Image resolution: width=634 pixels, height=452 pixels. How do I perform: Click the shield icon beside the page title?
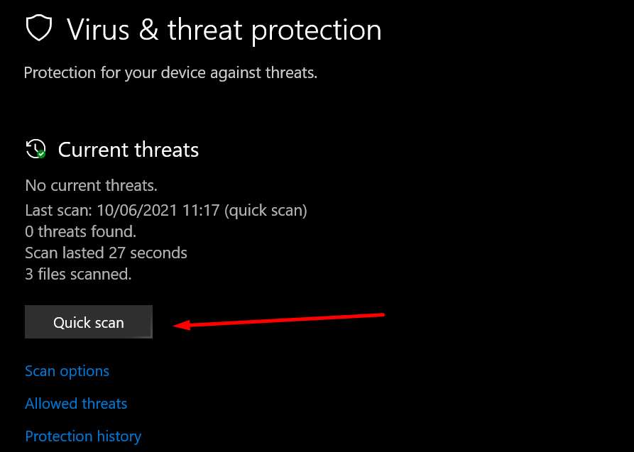[x=38, y=29]
